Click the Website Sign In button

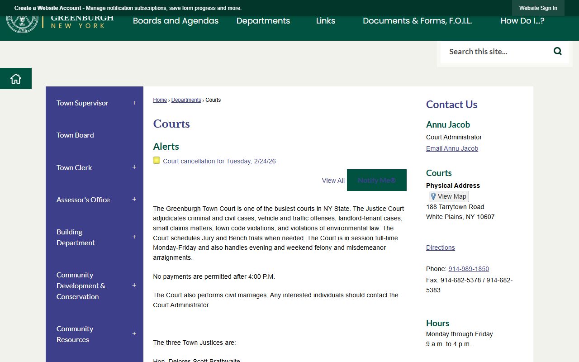tap(538, 8)
